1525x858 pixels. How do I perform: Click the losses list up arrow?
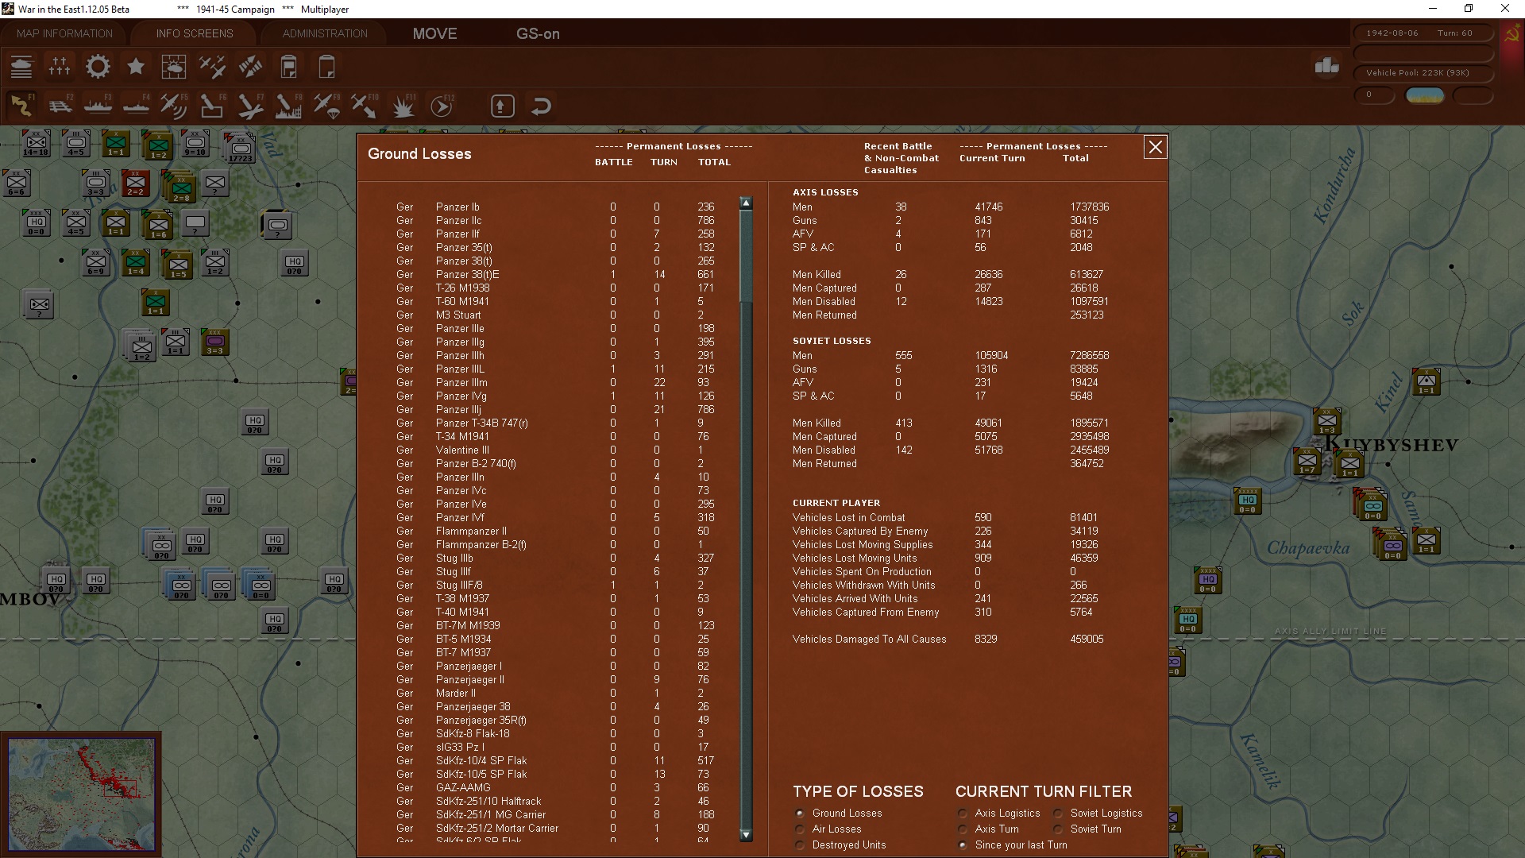point(746,203)
